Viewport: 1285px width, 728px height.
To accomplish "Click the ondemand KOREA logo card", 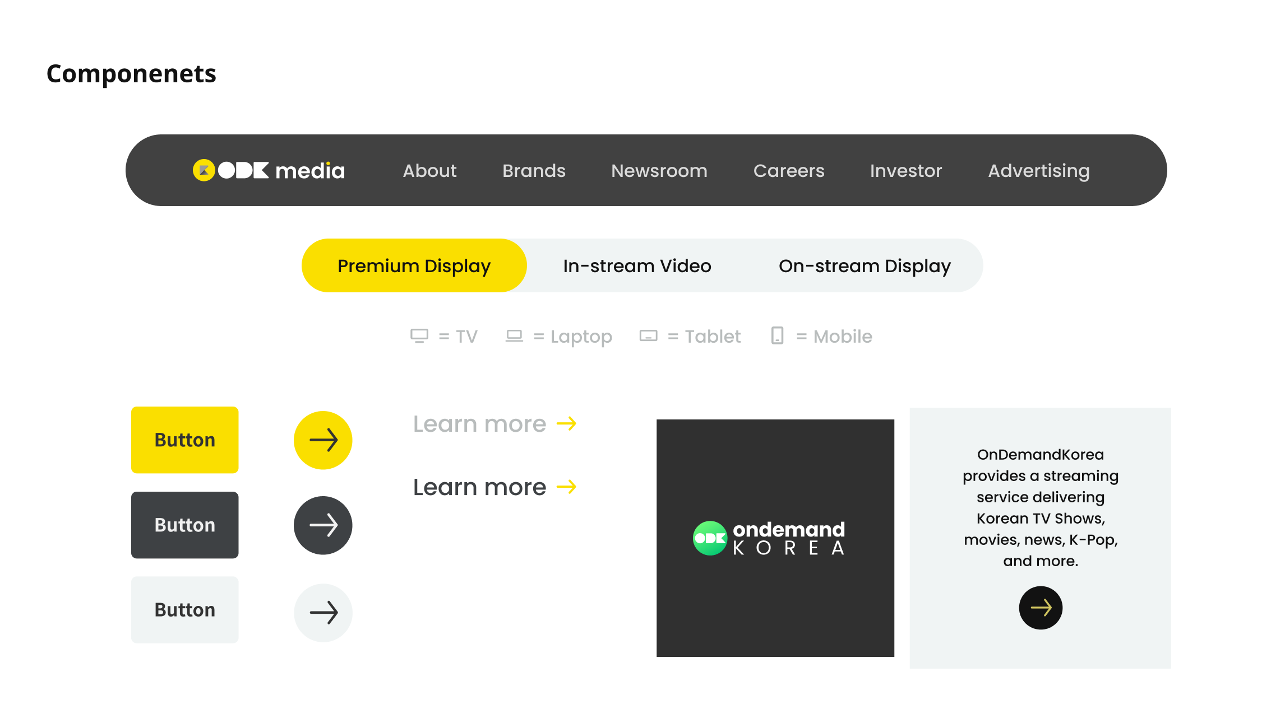I will (775, 538).
